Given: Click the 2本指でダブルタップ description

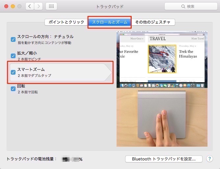Looking at the screenshot, I should [x=35, y=76].
